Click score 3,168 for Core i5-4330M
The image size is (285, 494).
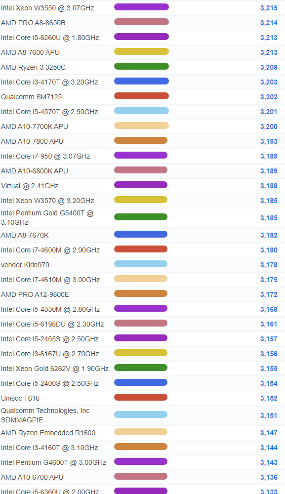269,309
